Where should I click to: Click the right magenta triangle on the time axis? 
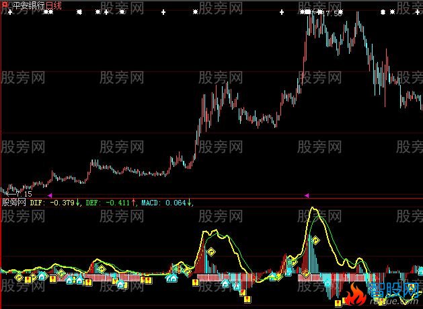click(307, 195)
